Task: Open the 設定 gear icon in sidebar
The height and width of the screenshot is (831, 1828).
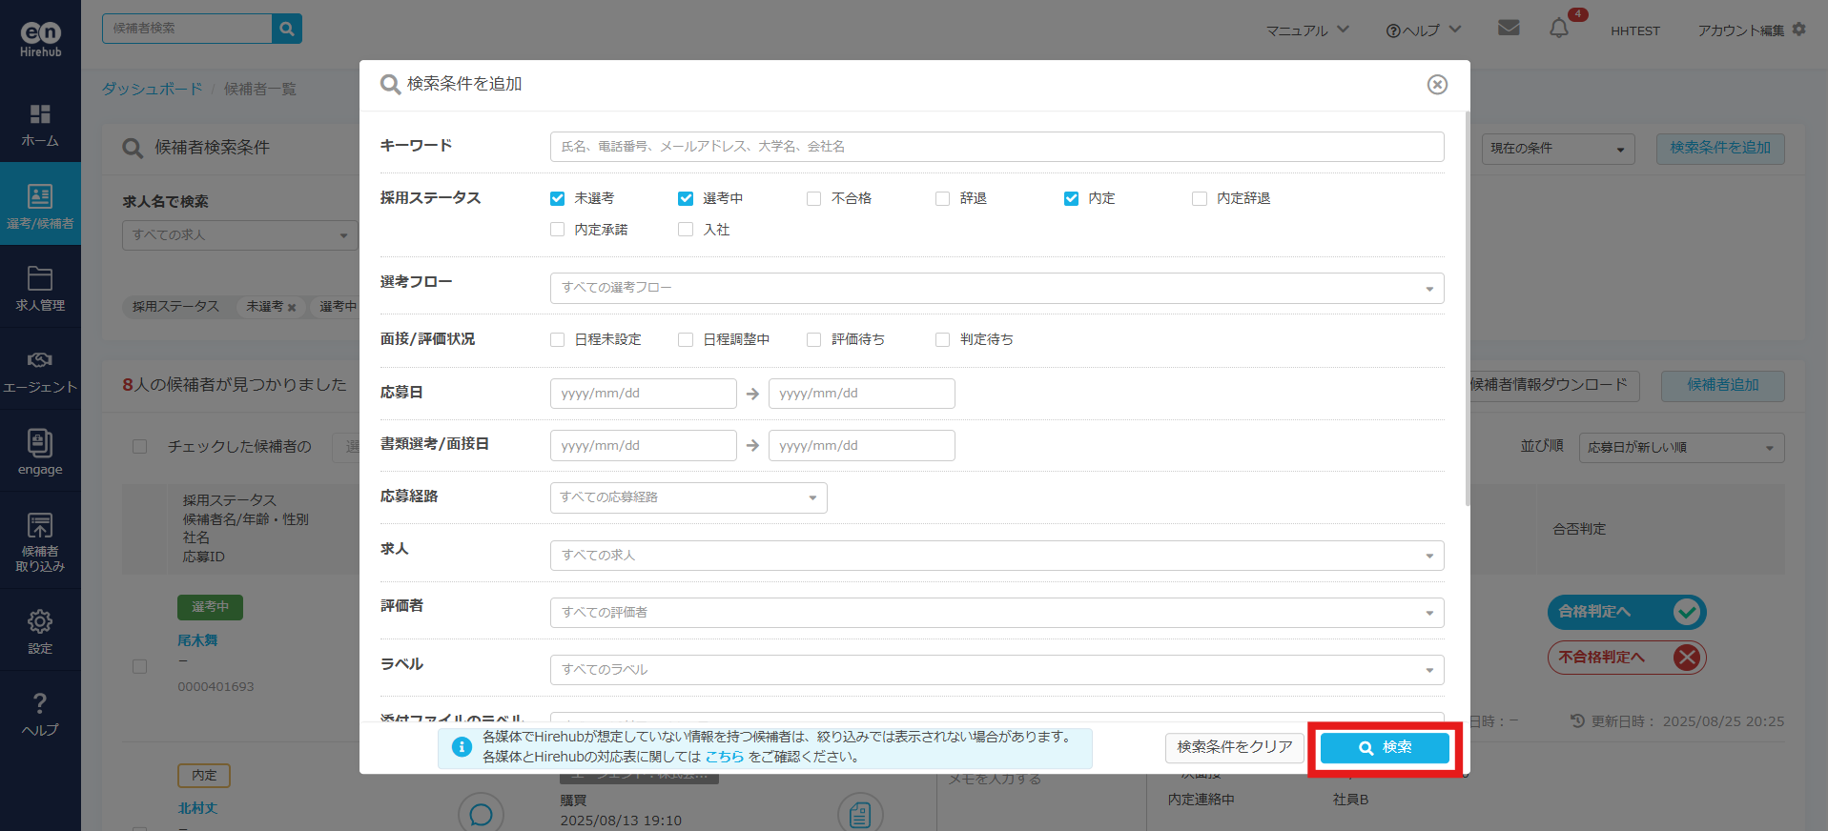Action: coord(40,622)
